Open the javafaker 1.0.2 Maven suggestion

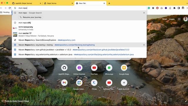79,50
